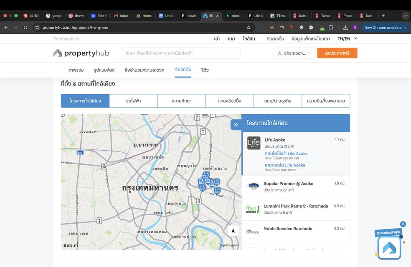Click the ลงประกาศฟรี orange button
This screenshot has width=411, height=267.
(x=337, y=53)
